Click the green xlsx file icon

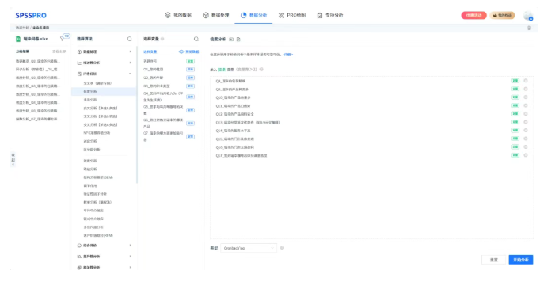[18, 39]
